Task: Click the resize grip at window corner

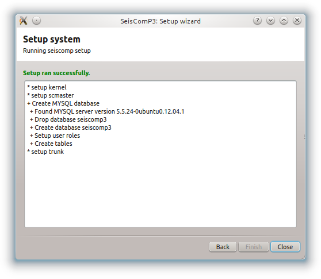Action: (303, 258)
